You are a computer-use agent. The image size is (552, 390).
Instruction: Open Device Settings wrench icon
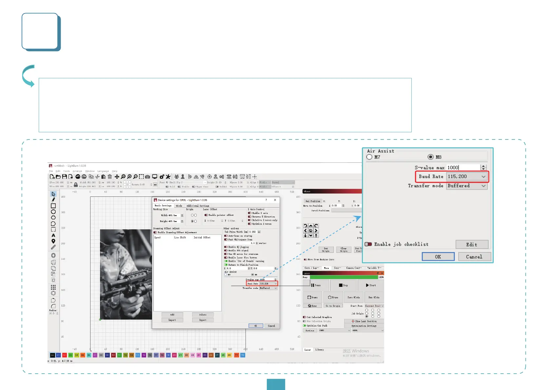(168, 176)
